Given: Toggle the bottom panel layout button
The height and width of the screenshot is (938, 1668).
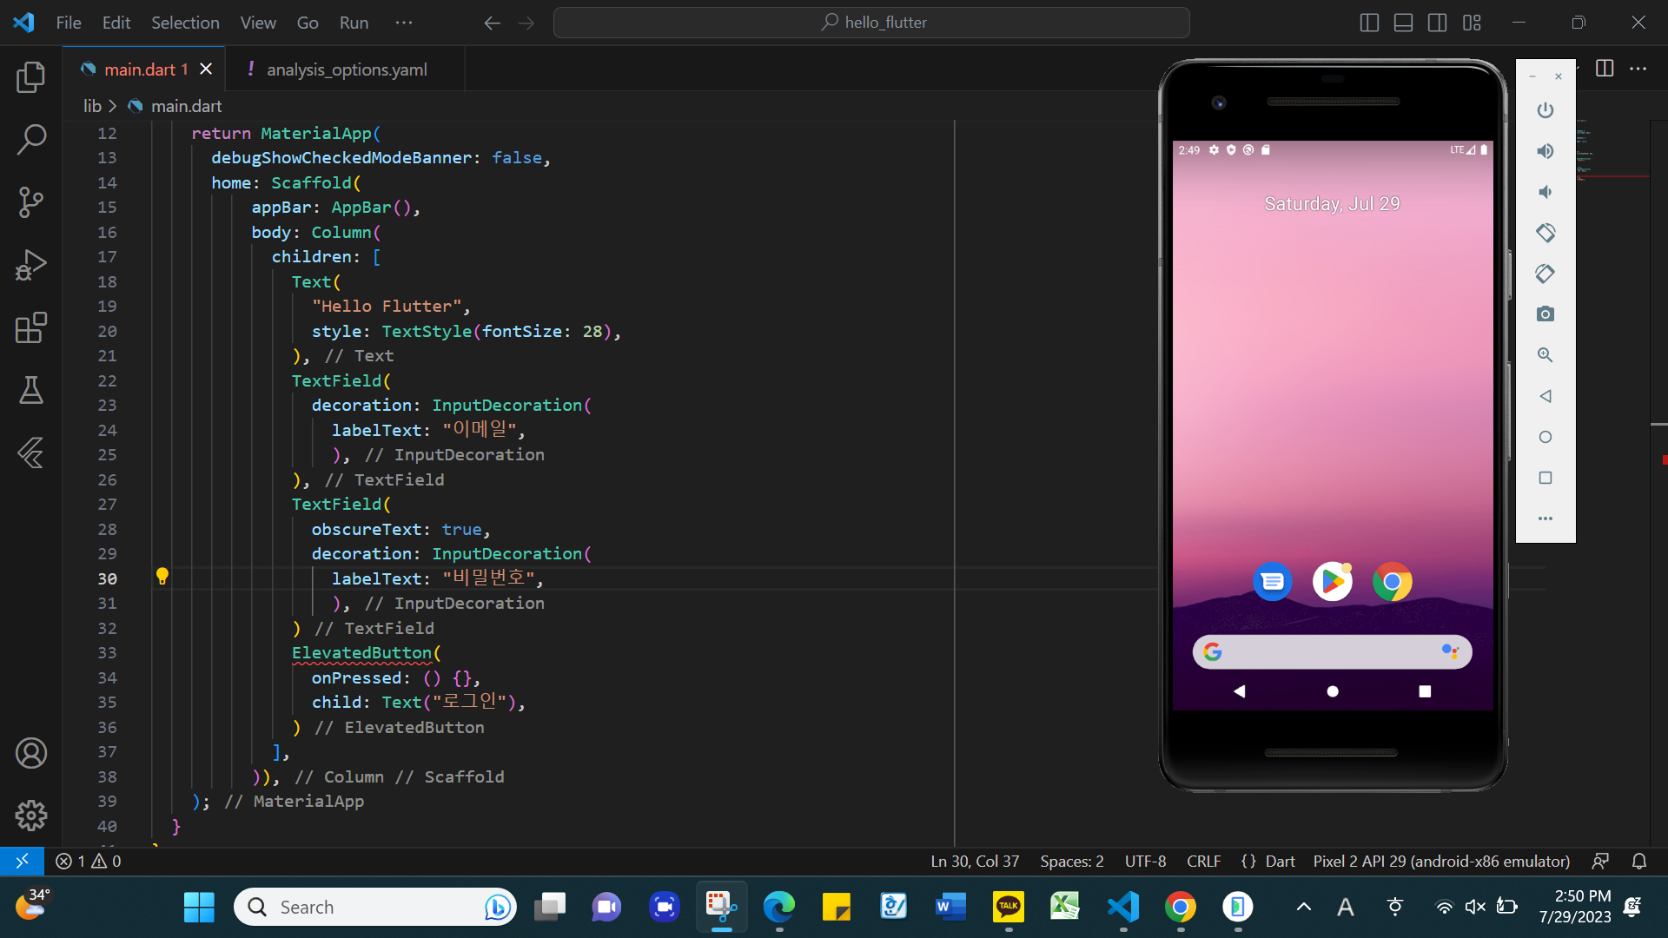Looking at the screenshot, I should pyautogui.click(x=1403, y=23).
